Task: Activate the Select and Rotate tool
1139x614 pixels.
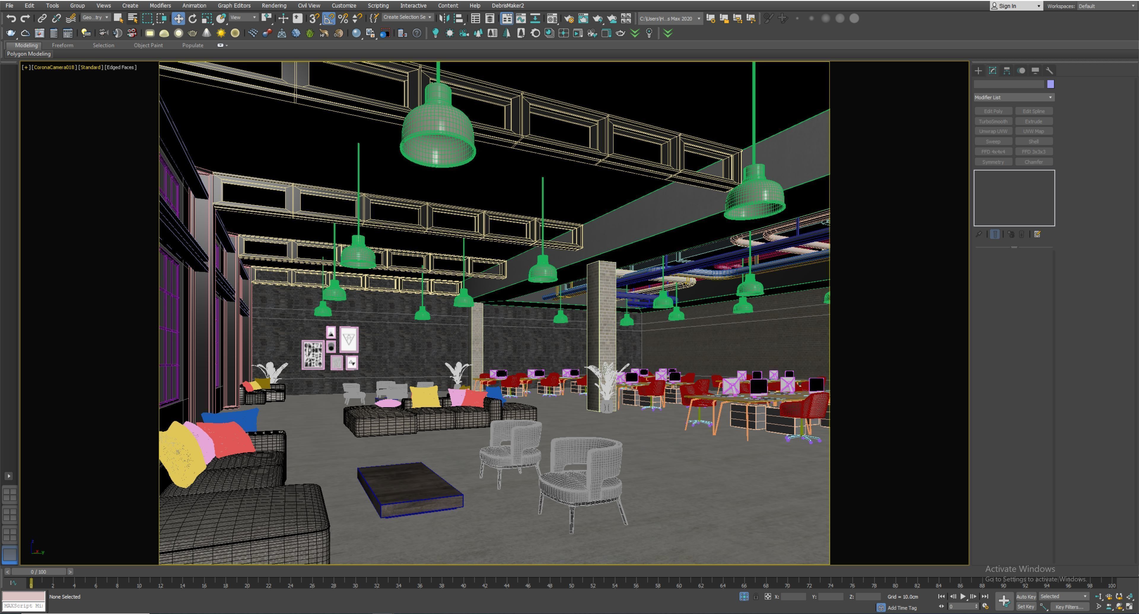Action: [x=192, y=18]
